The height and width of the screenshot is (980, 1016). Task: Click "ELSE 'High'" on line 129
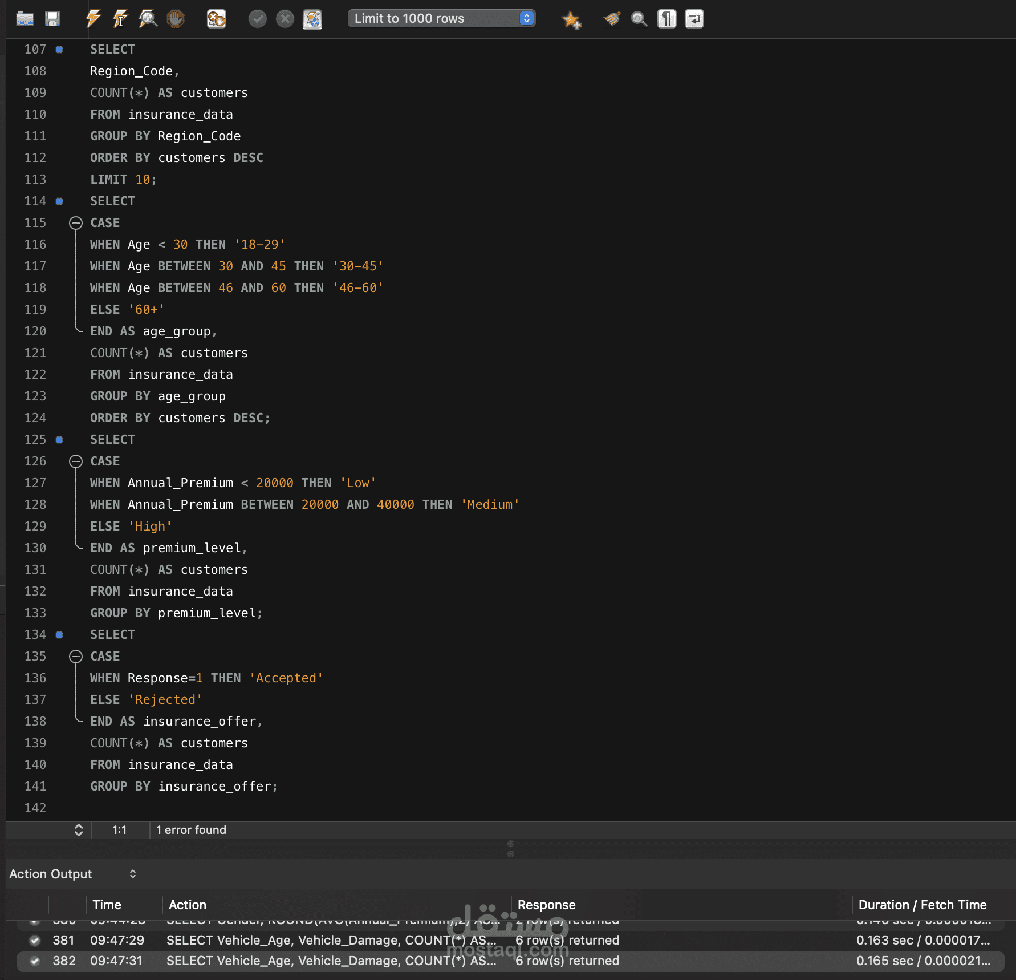point(131,527)
